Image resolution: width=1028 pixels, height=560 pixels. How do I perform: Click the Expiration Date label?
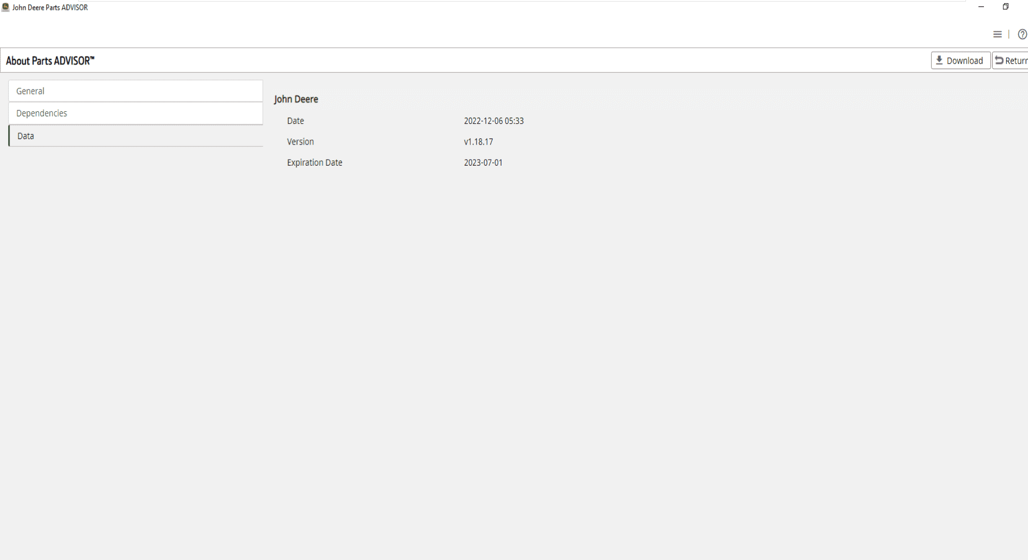(314, 162)
